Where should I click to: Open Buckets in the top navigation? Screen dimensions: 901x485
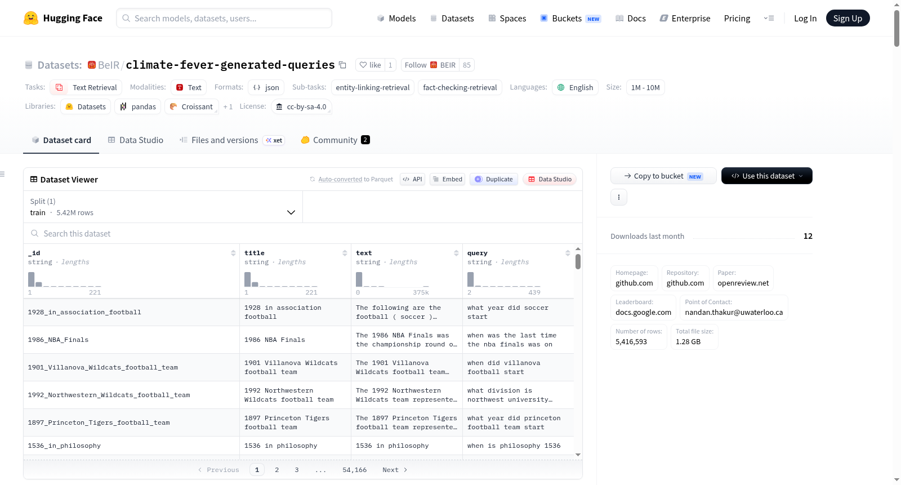570,18
